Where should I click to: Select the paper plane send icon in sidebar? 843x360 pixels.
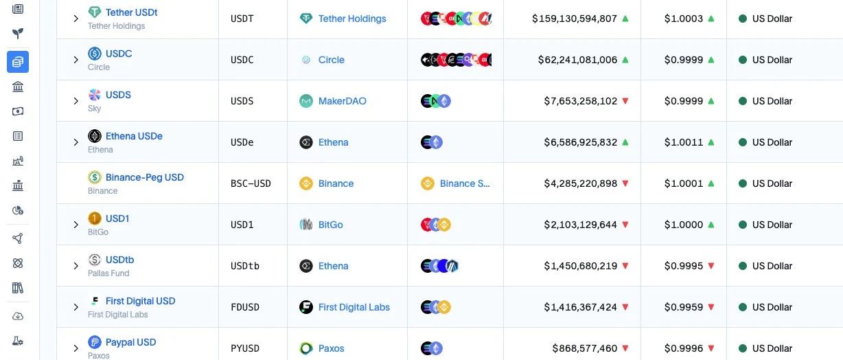(18, 238)
